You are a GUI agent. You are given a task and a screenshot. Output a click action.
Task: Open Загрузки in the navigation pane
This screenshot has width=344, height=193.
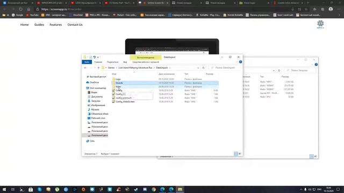[x=94, y=101]
